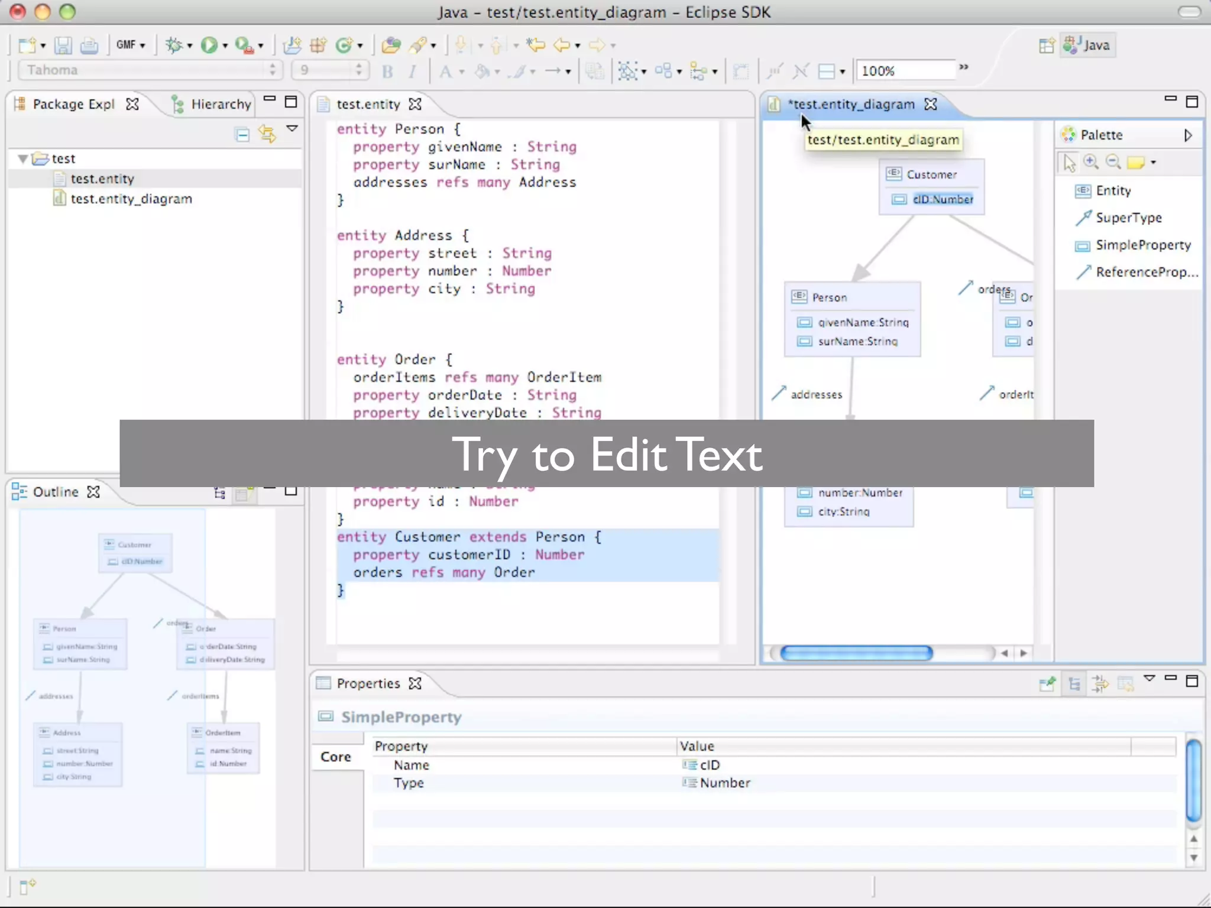
Task: Switch to the Hierarchy tab
Action: pyautogui.click(x=212, y=104)
